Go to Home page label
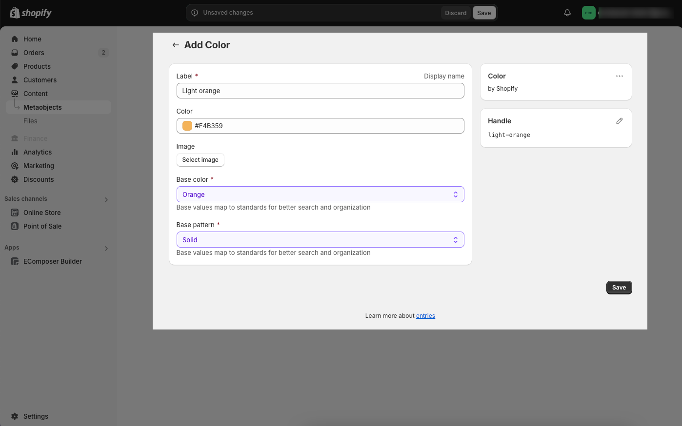 (32, 39)
